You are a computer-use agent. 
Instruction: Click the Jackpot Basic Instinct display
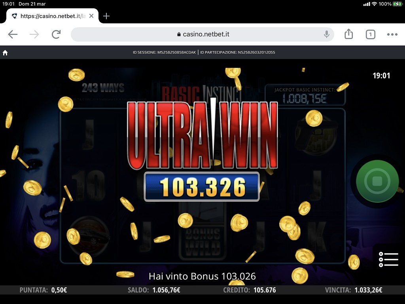[x=305, y=95]
